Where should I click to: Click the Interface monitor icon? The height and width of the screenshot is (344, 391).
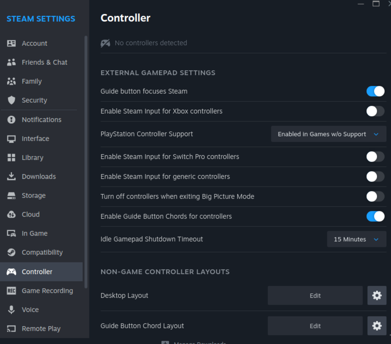coord(11,139)
